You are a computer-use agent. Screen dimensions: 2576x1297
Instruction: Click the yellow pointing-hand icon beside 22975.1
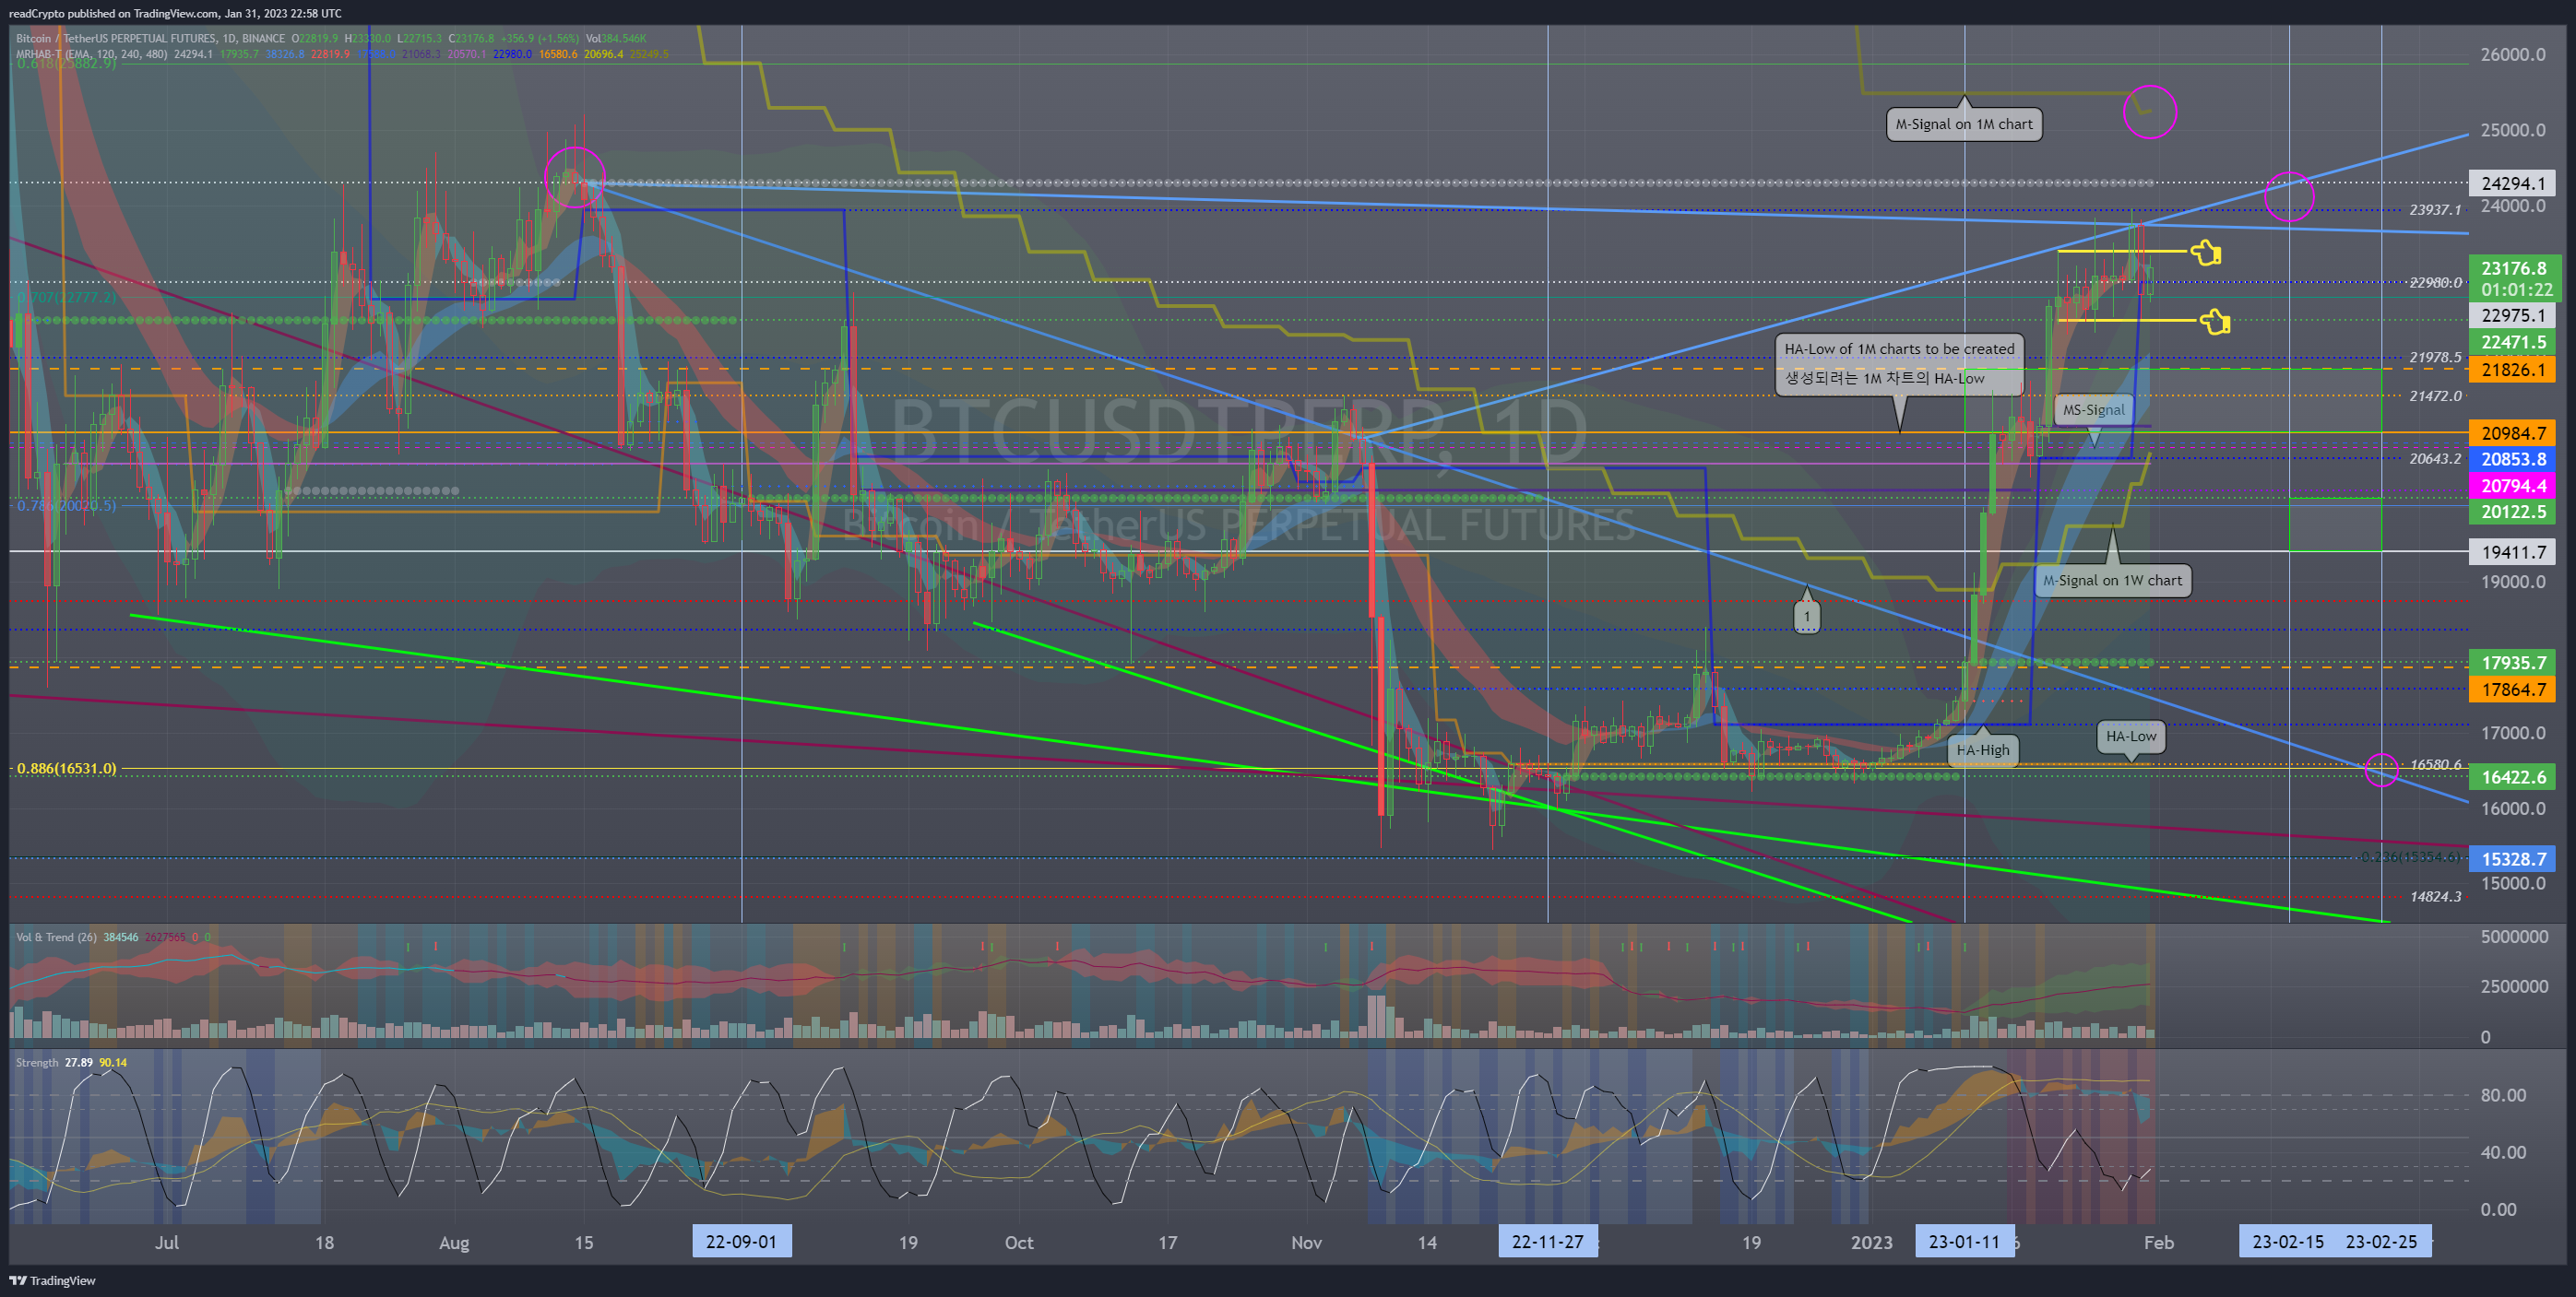2215,321
